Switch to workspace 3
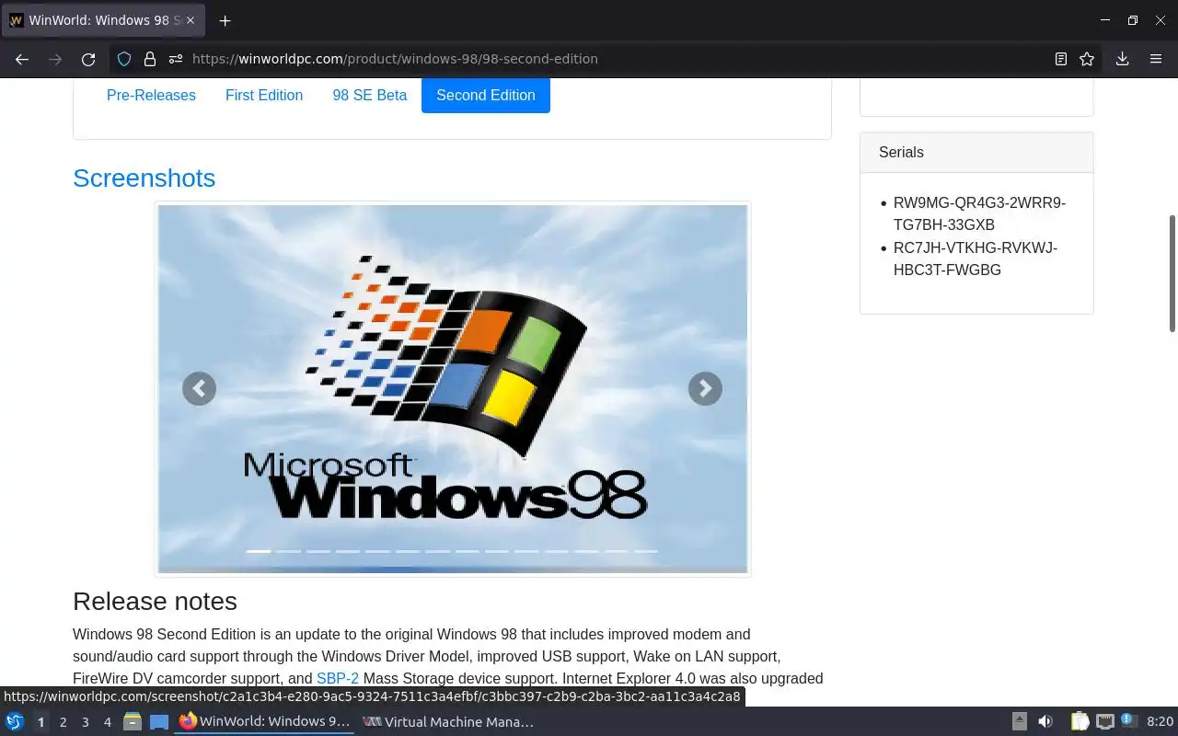This screenshot has height=736, width=1178. [85, 722]
